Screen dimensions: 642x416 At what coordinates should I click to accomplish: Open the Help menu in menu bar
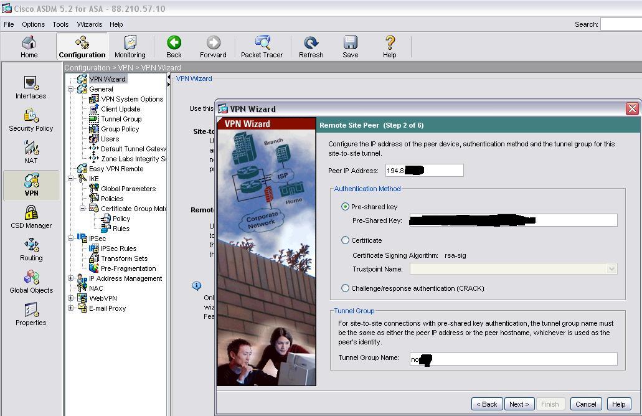[x=116, y=24]
